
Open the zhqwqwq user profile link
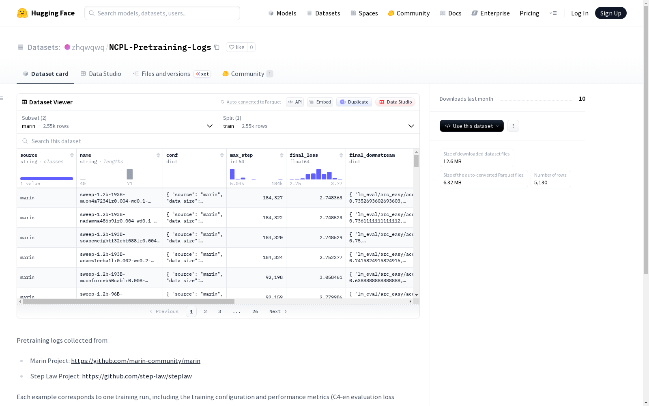pos(88,47)
